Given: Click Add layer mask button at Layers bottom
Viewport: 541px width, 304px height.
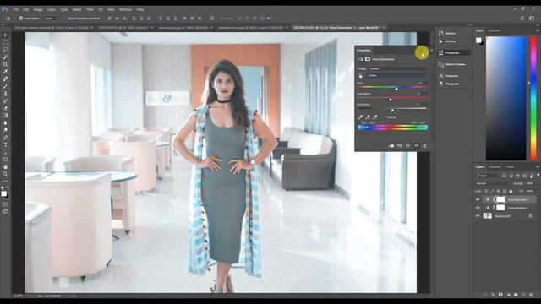Looking at the screenshot, I should tap(500, 295).
